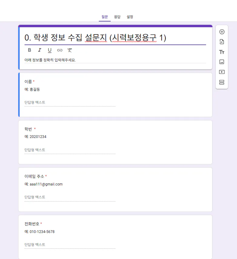Click the Add image icon
Image resolution: width=237 pixels, height=259 pixels.
[x=222, y=62]
